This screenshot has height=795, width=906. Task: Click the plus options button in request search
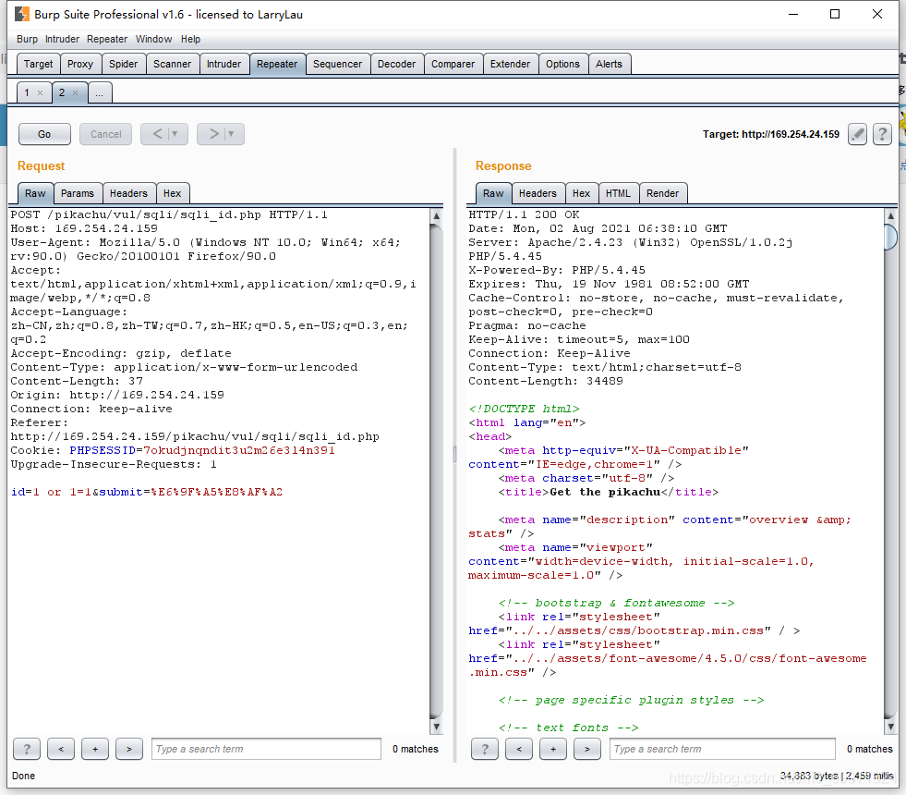click(95, 749)
